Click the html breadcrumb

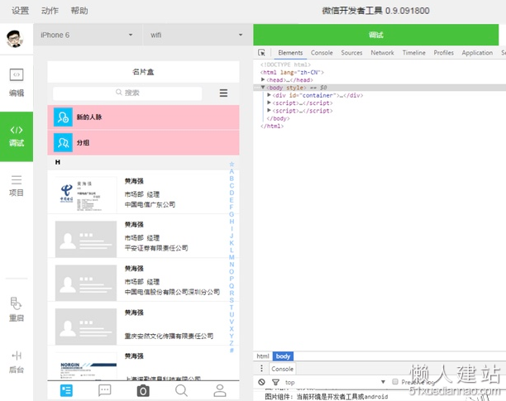click(263, 356)
